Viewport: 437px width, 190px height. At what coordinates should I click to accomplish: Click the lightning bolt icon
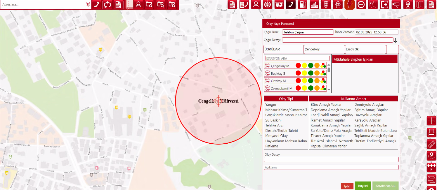349,5
